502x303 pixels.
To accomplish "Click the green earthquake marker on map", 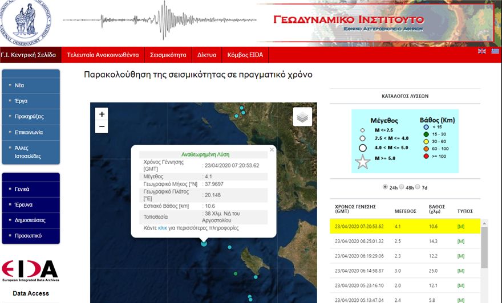I will point(236,273).
